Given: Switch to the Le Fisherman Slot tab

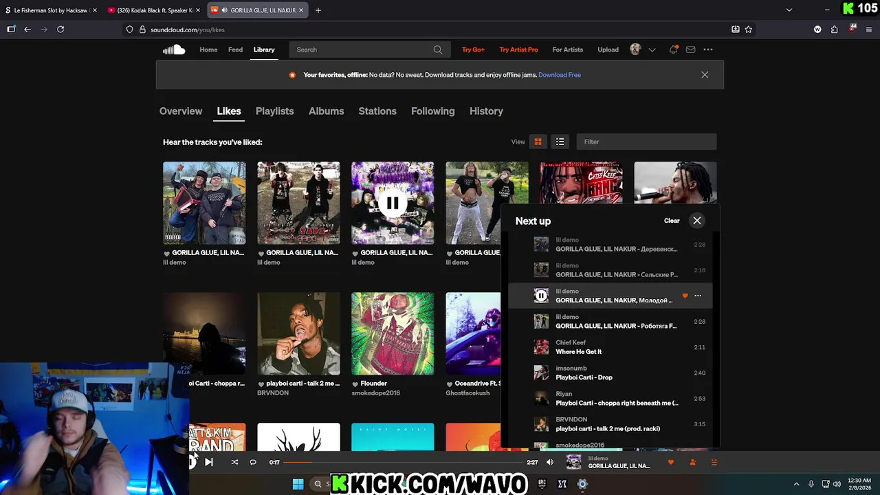Looking at the screenshot, I should (52, 10).
